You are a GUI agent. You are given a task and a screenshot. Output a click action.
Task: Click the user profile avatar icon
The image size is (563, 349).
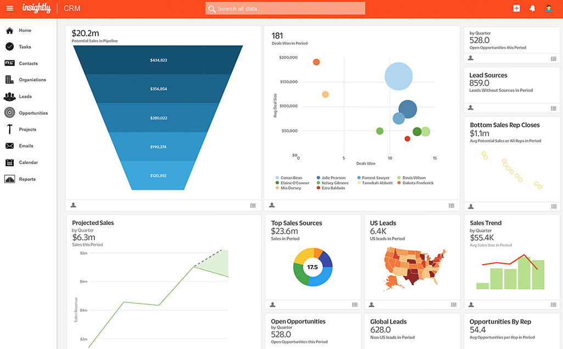point(548,8)
